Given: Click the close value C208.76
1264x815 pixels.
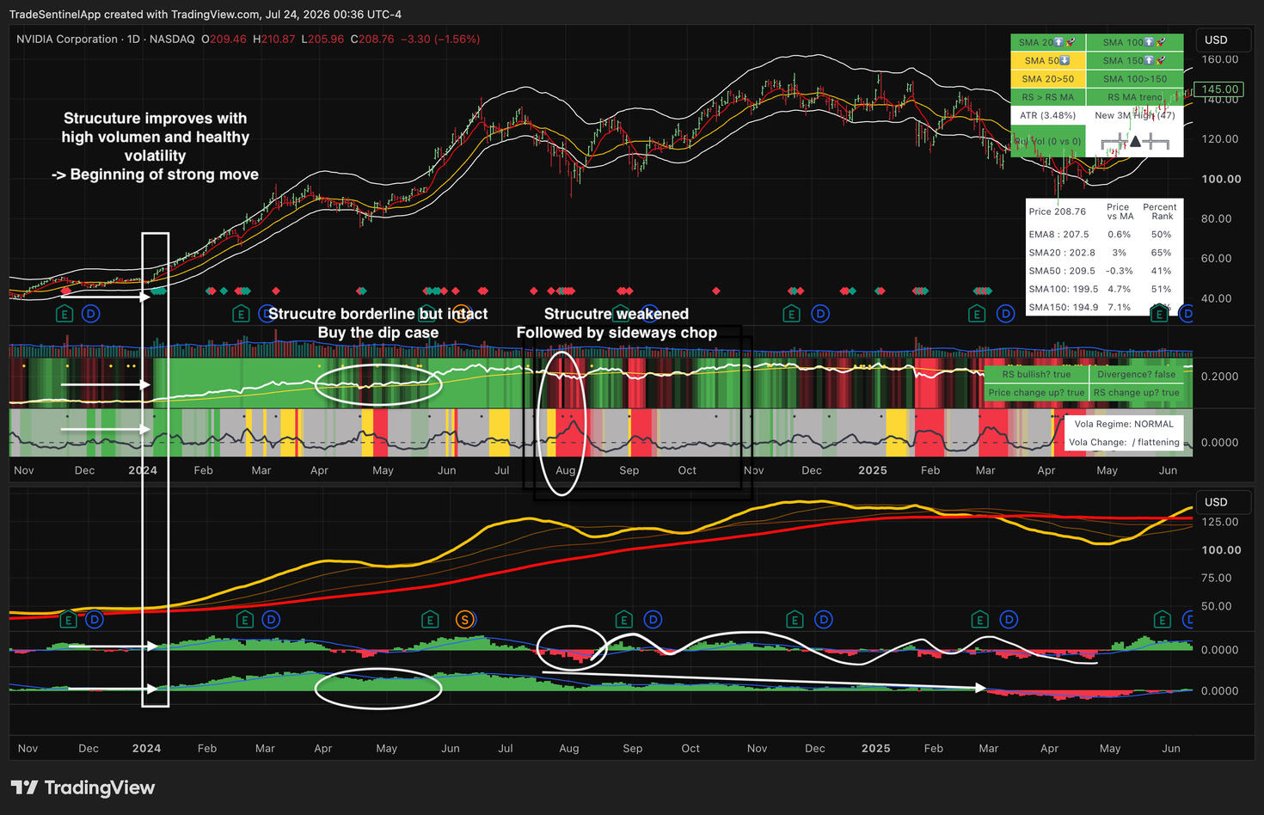Looking at the screenshot, I should (x=372, y=39).
